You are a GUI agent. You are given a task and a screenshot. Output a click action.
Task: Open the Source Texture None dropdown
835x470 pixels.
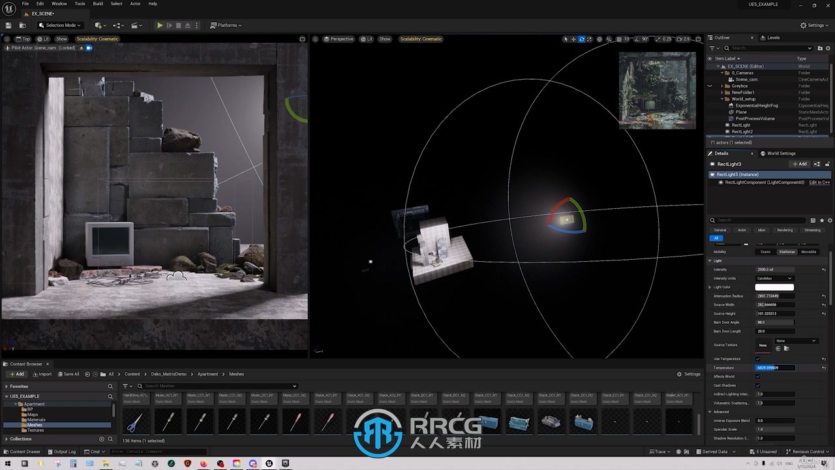(x=796, y=341)
